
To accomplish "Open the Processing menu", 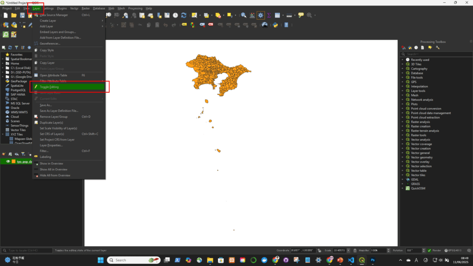I will (135, 8).
